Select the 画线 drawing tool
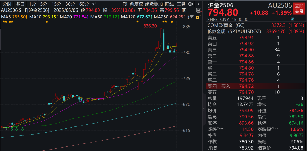This screenshot has width=307, height=151. 169,4
